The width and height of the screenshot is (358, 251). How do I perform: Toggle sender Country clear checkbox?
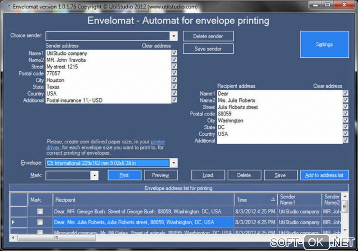[174, 93]
